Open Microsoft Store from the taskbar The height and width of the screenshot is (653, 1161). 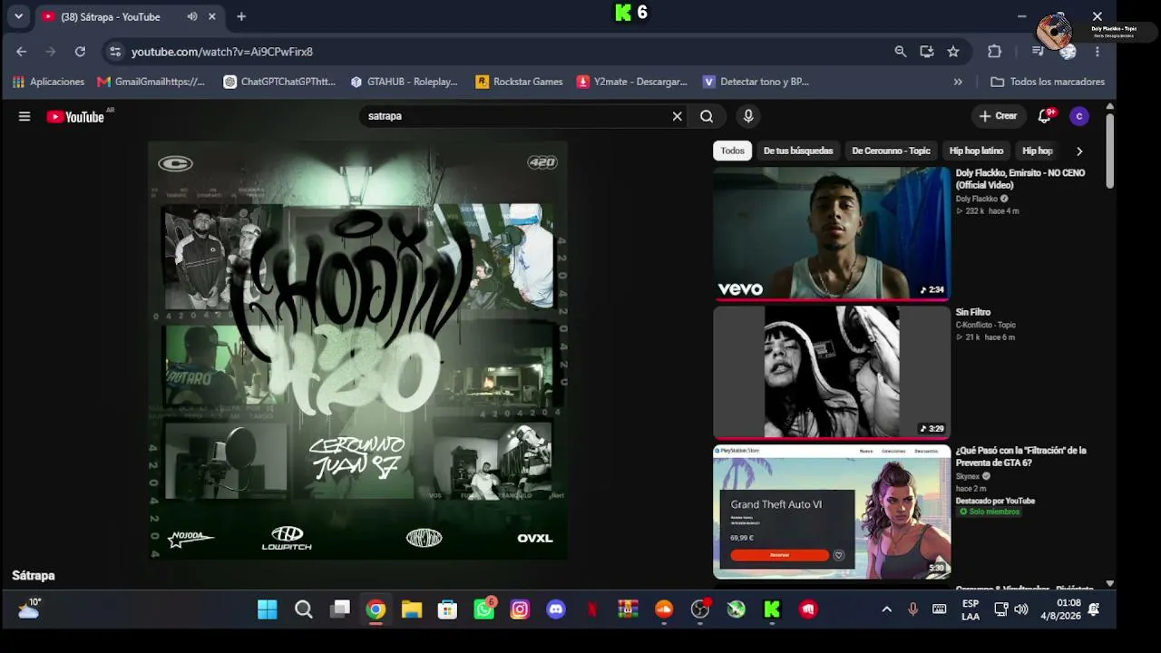[x=447, y=609]
